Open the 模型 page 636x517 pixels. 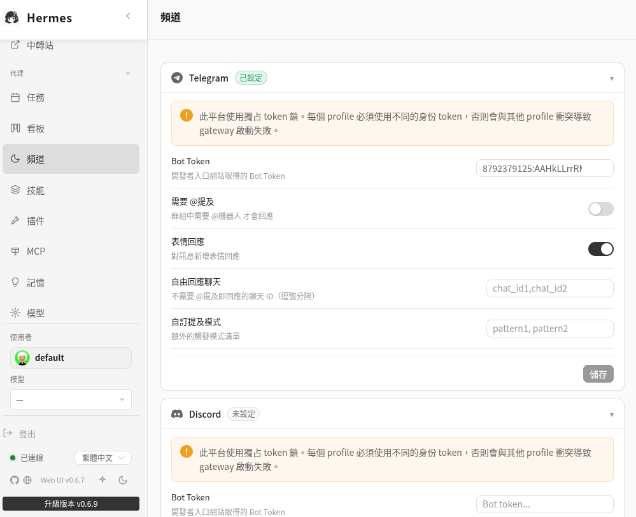71,313
